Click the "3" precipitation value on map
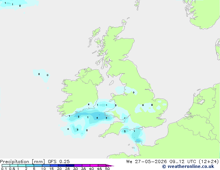This screenshot has width=220, height=170. pos(106,118)
